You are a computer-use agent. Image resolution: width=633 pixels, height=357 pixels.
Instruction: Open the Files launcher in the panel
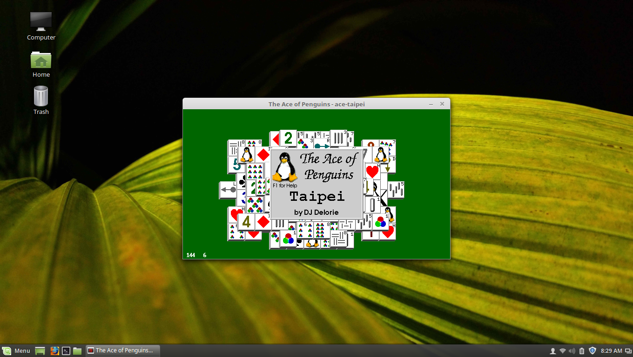[77, 350]
